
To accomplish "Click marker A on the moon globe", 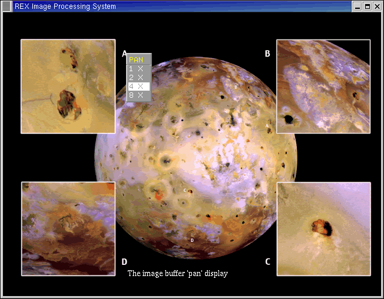I will coord(267,125).
